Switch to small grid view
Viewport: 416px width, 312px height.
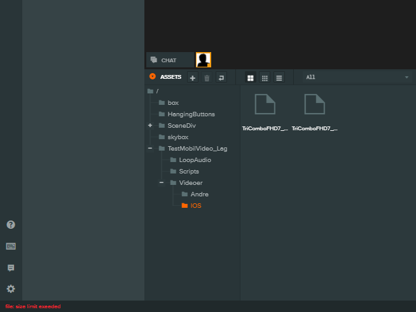(265, 78)
